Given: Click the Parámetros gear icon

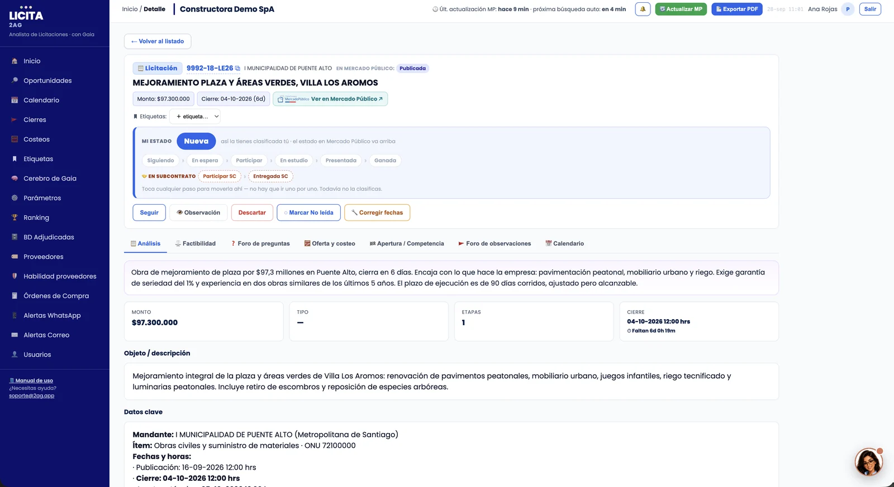Looking at the screenshot, I should pos(15,198).
